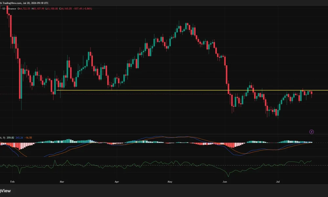Click the high price H65,107.99
Image resolution: width=328 pixels, height=197 pixels.
click(38, 9)
